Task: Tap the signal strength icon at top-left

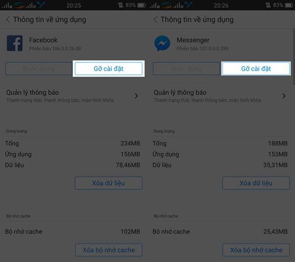Action: (7, 5)
